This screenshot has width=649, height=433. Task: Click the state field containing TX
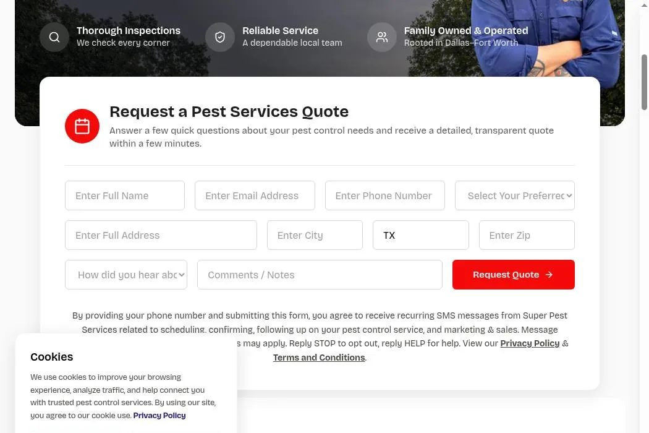[421, 235]
